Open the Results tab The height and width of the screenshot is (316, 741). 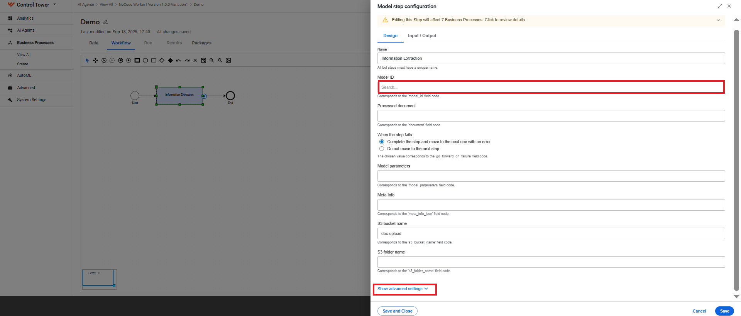[174, 43]
